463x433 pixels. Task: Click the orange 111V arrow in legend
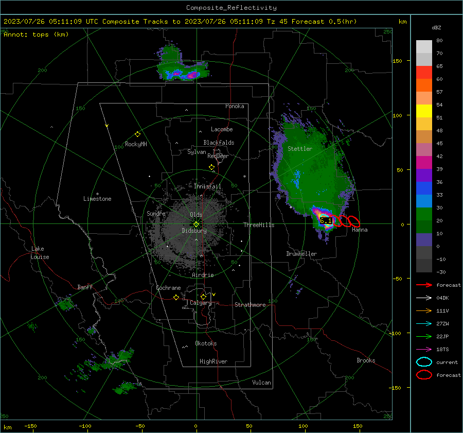[424, 310]
